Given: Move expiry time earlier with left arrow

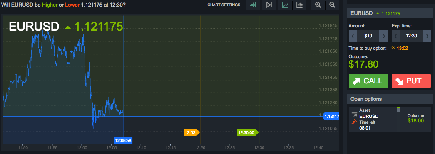Looking at the screenshot, I should pyautogui.click(x=395, y=36).
